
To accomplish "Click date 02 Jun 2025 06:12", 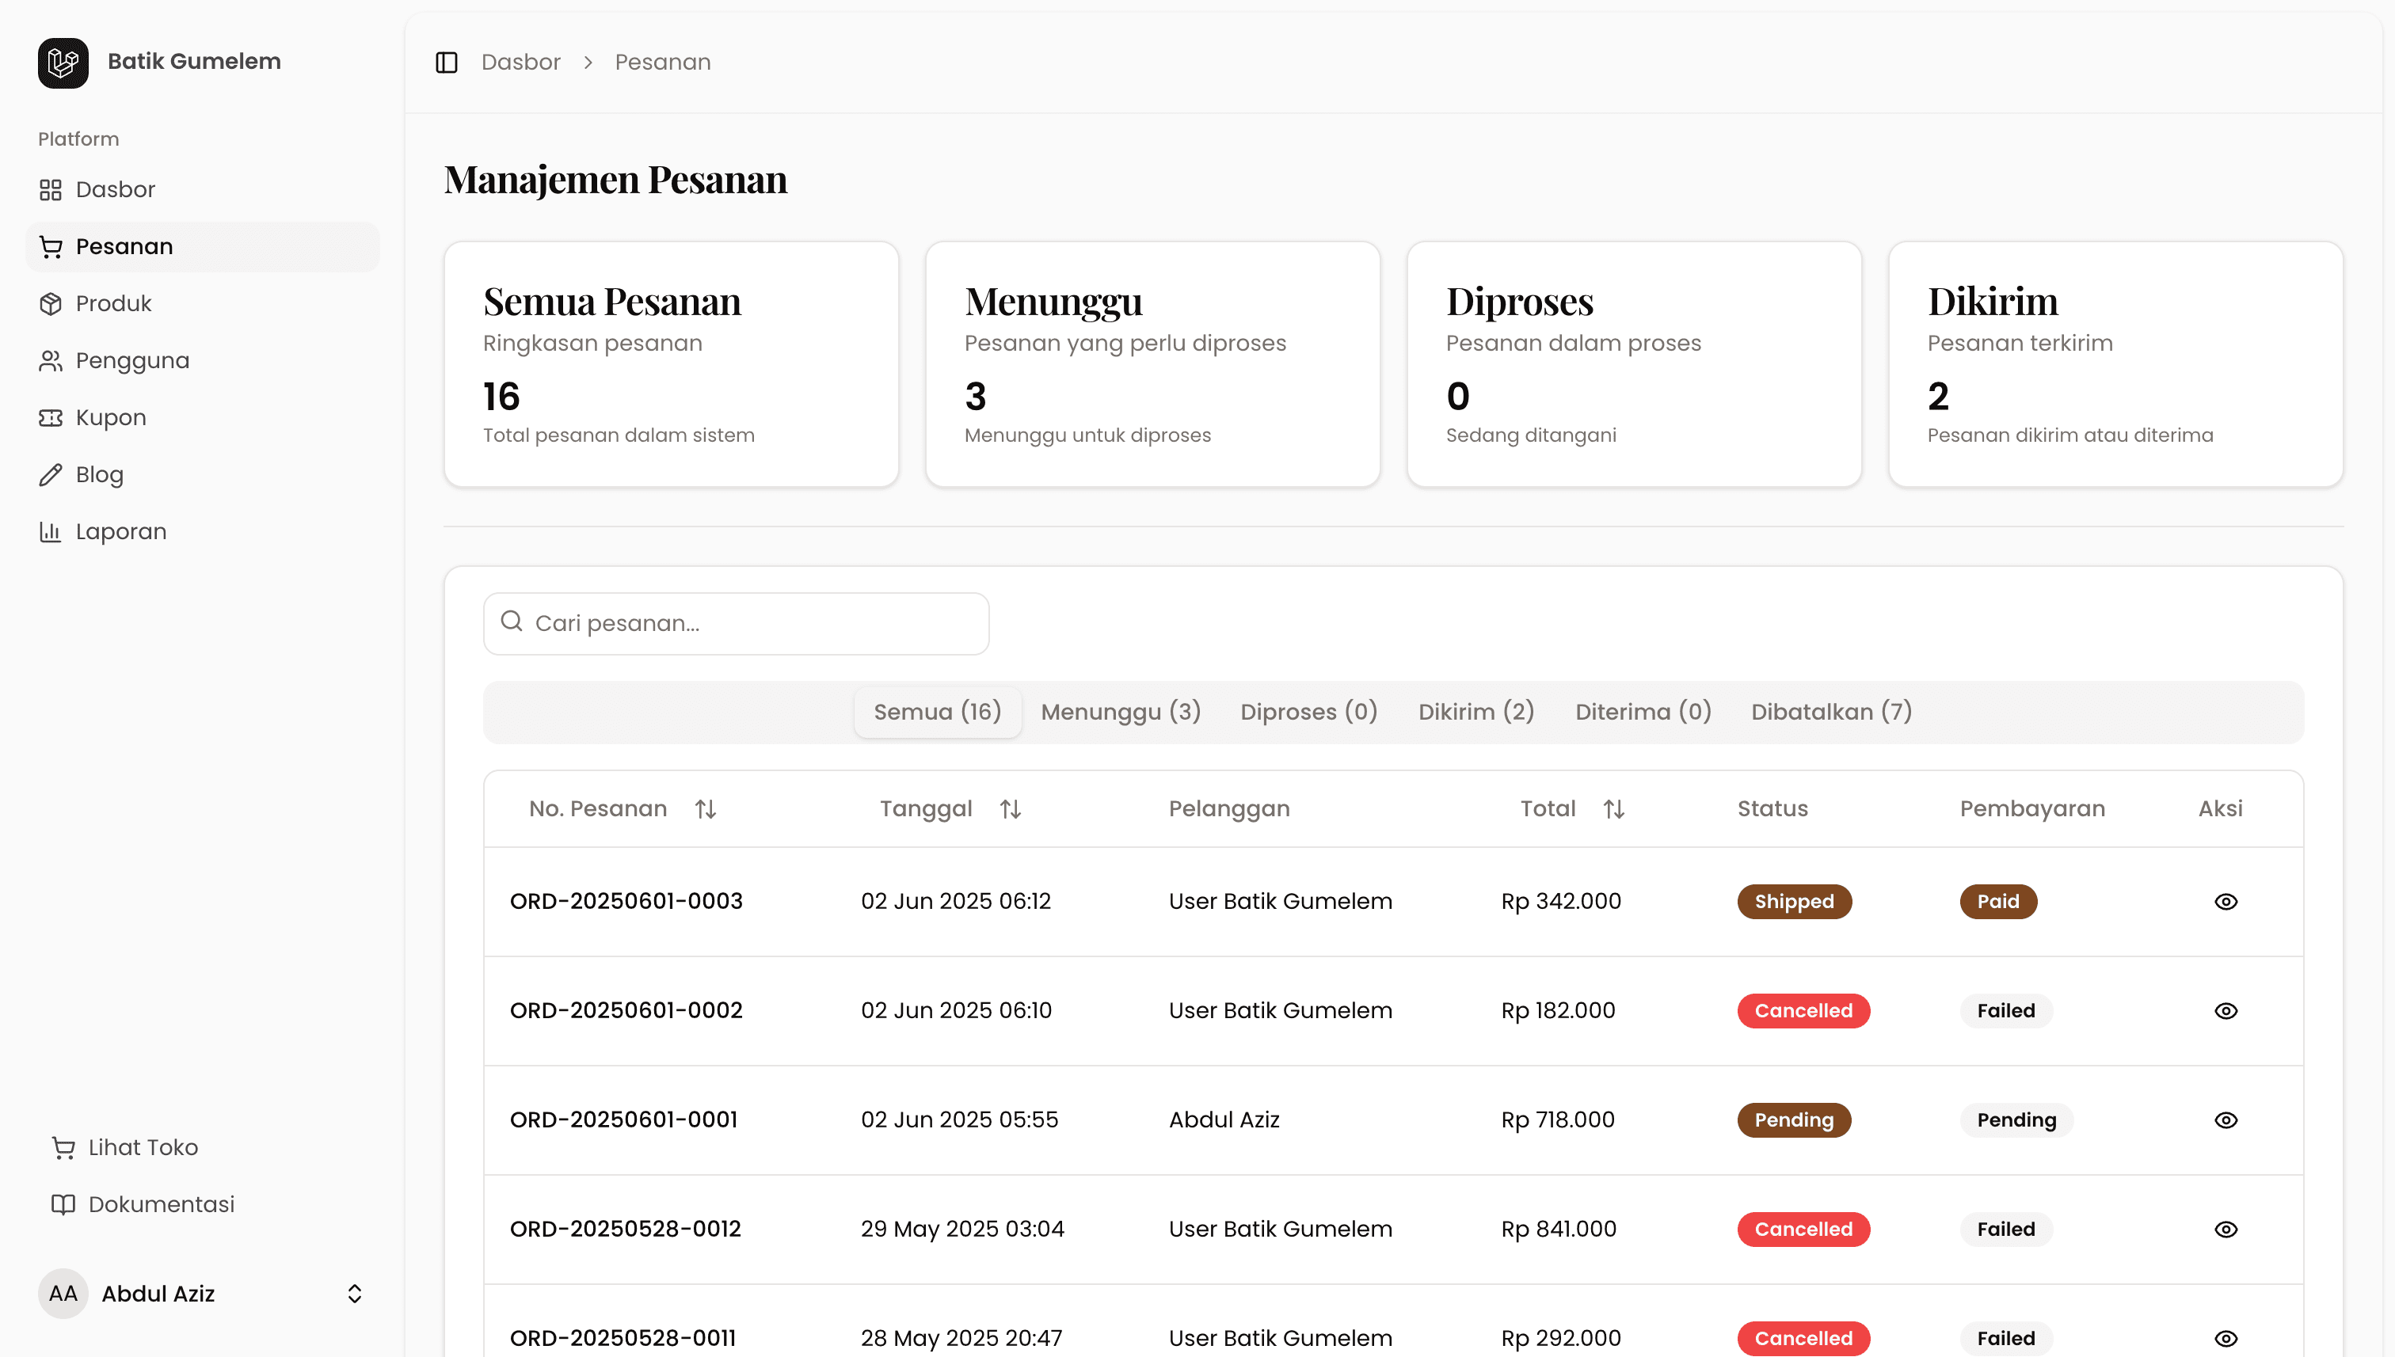I will (x=956, y=901).
